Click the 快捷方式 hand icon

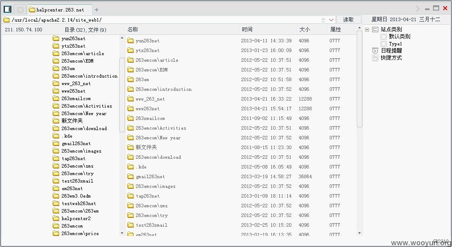click(x=375, y=58)
